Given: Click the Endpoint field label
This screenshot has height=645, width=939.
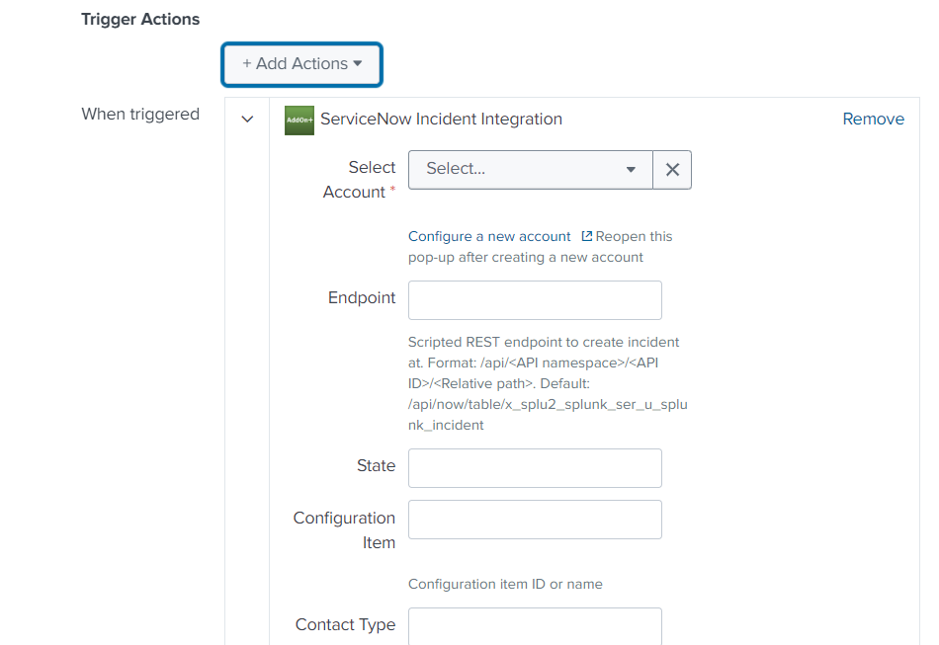Looking at the screenshot, I should [x=362, y=298].
